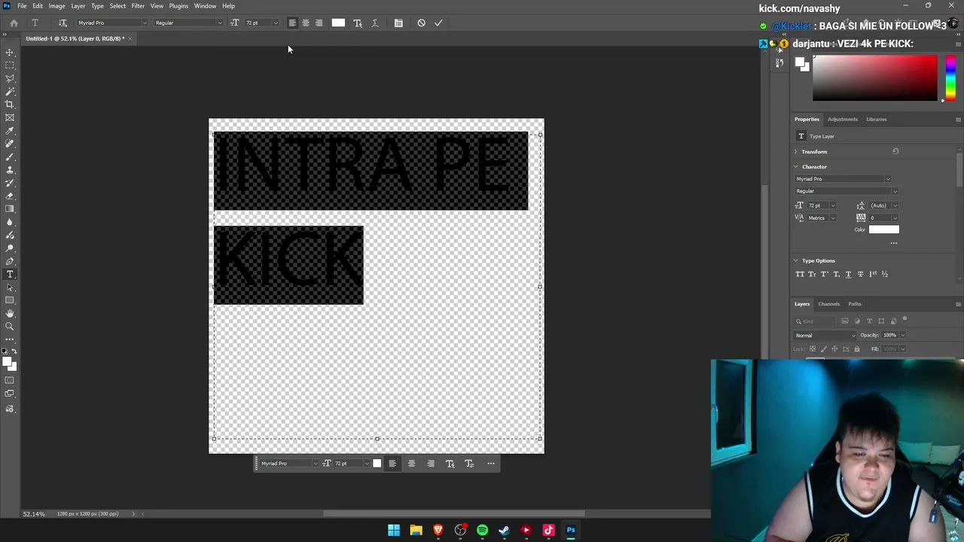The image size is (964, 542).
Task: Select the Rectangle shape tool
Action: point(10,300)
